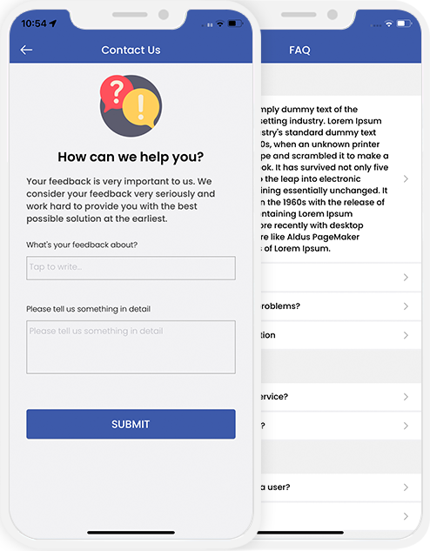Select the FAQ header title
Viewport: 430px width, 551px height.
(299, 50)
